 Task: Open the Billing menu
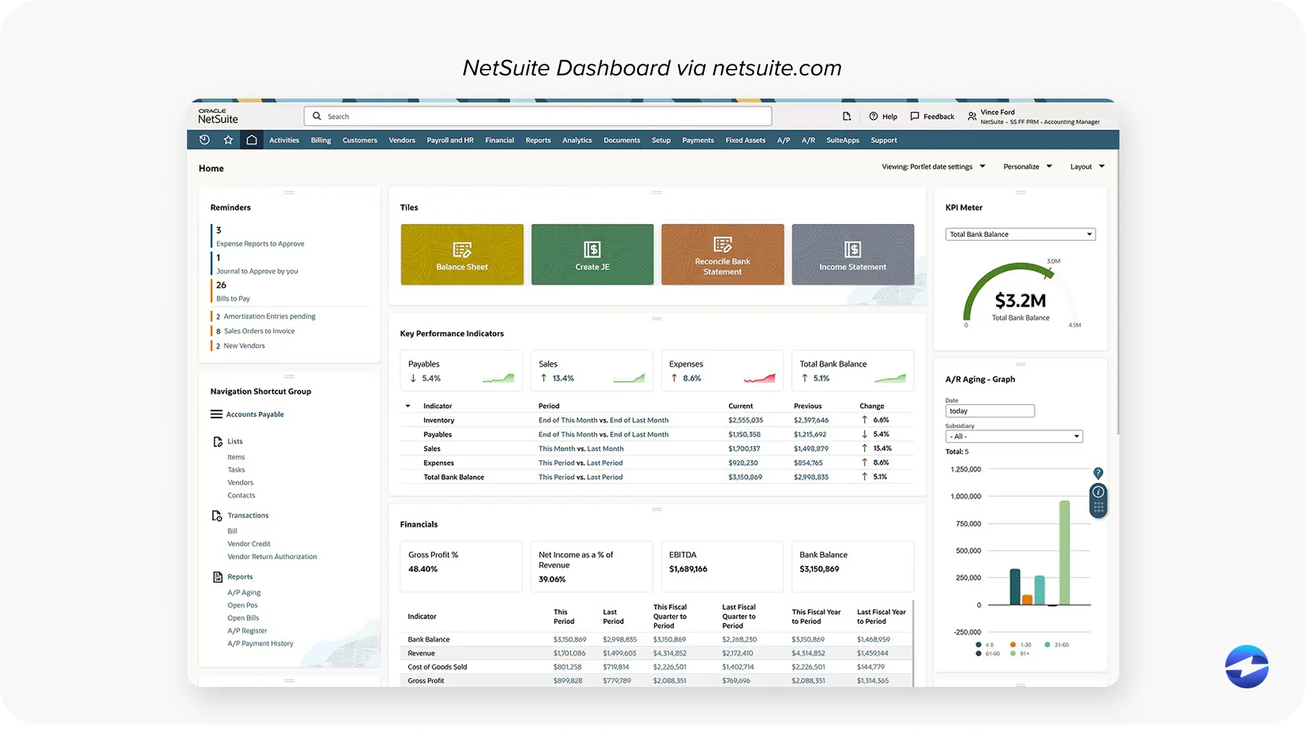(x=321, y=141)
